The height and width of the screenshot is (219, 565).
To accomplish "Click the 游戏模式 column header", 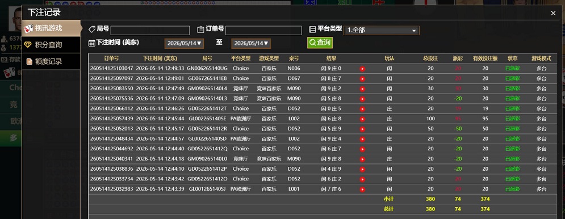I will [x=541, y=58].
